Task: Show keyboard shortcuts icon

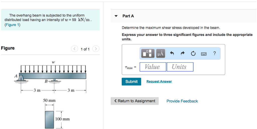Action: (x=204, y=54)
